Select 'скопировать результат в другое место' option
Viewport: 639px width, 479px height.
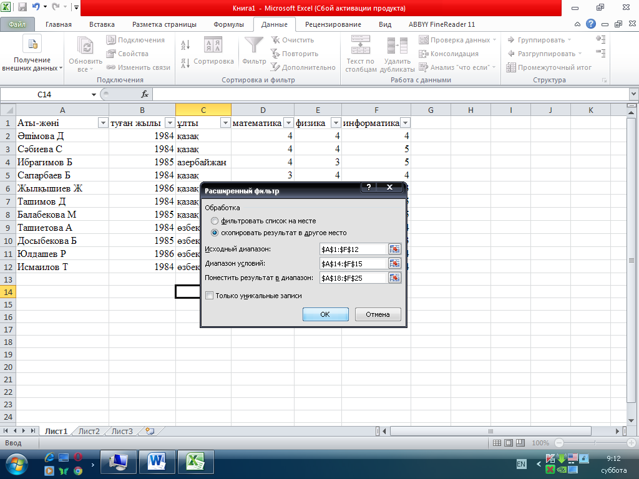(215, 233)
